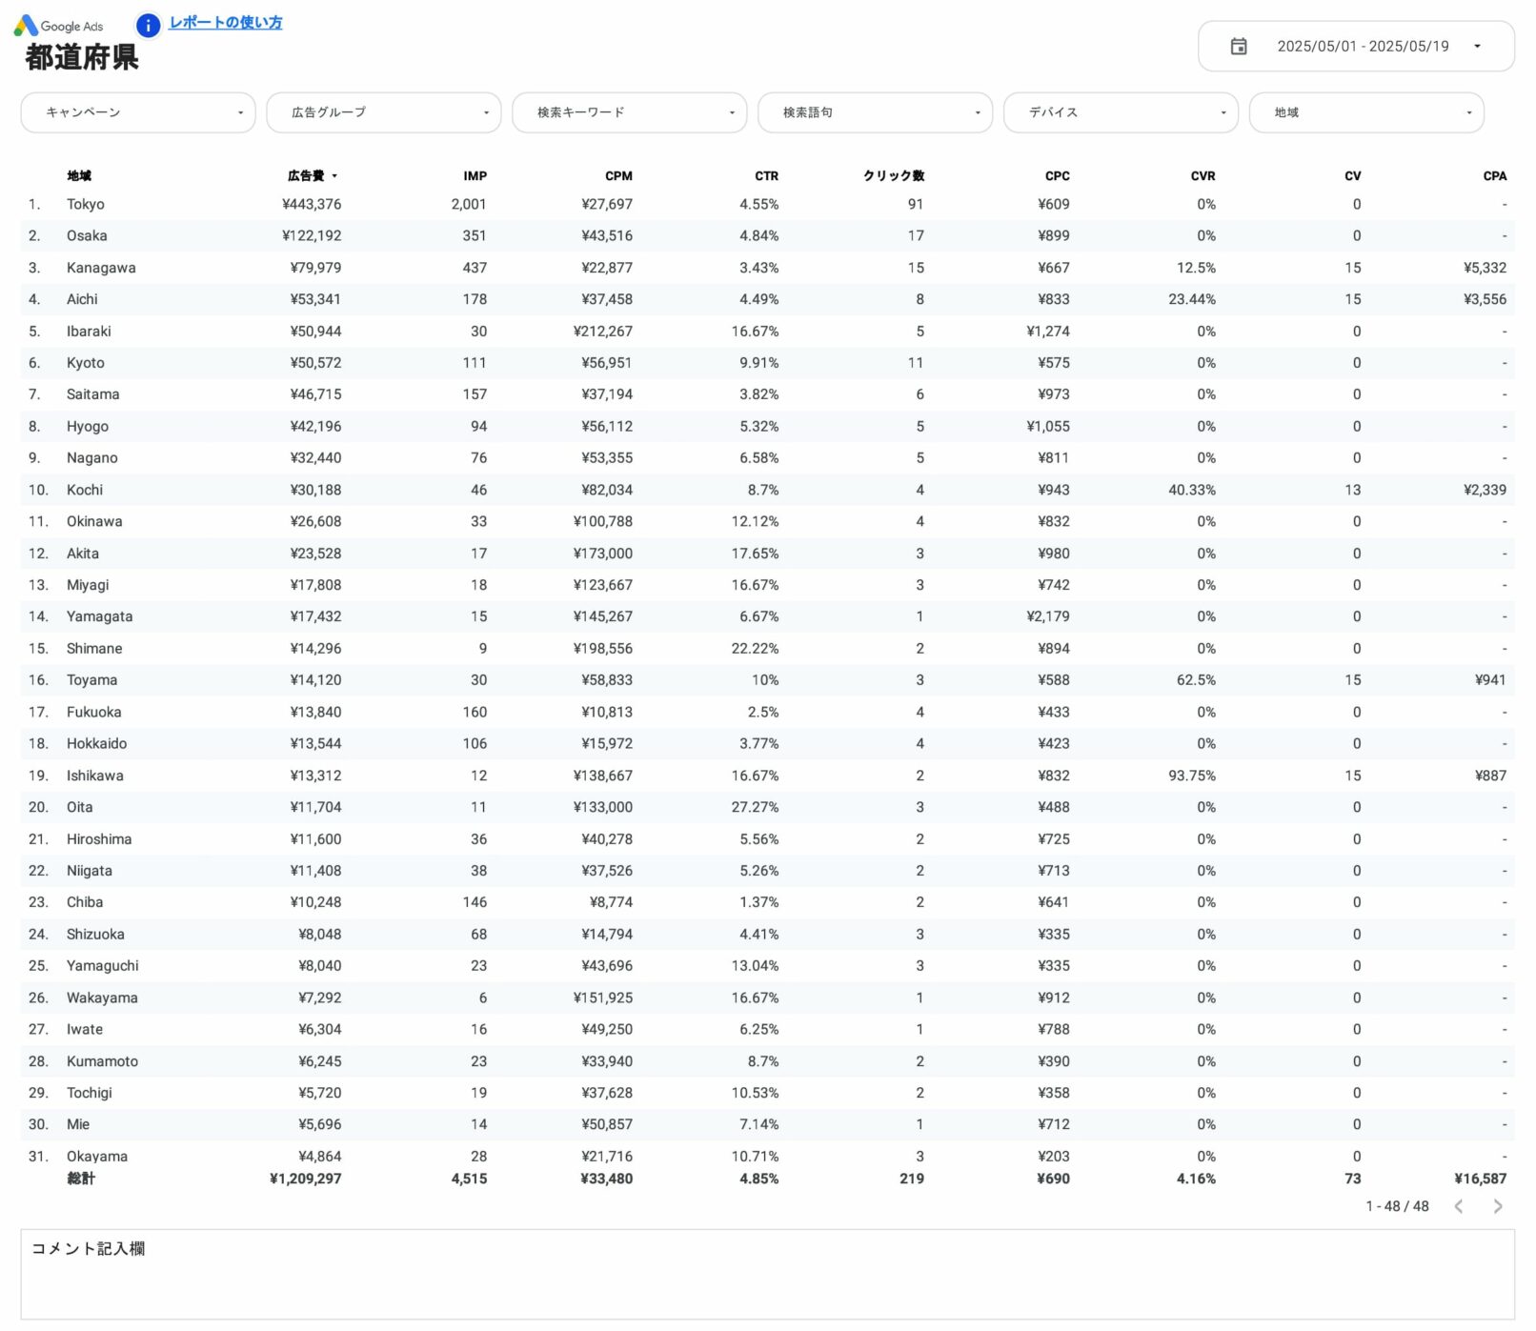The width and height of the screenshot is (1536, 1331).
Task: Sort by the CVR column header
Action: coord(1203,176)
